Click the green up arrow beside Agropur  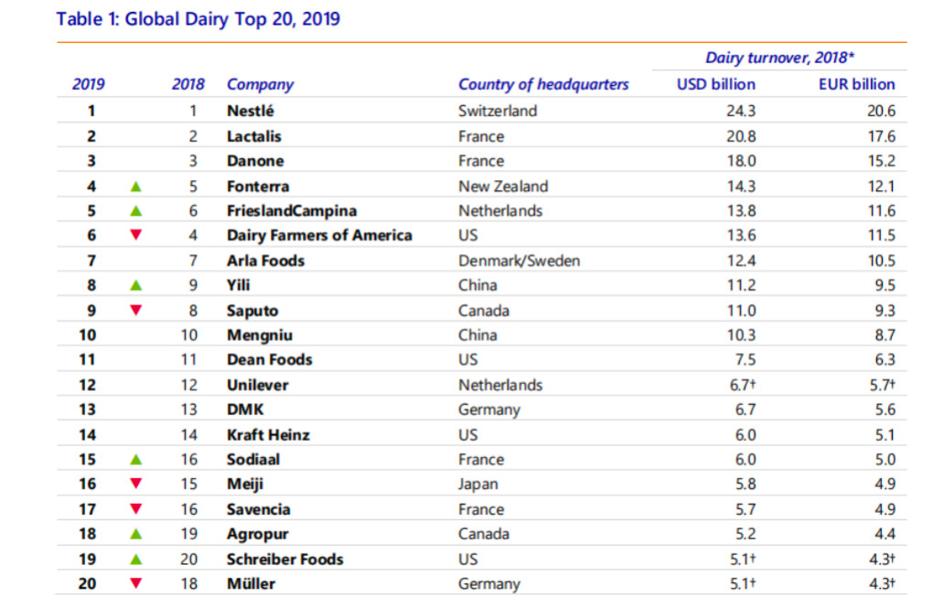(136, 534)
